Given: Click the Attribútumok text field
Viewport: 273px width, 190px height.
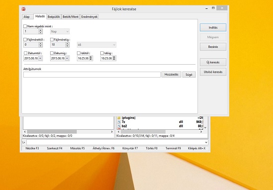Looking at the screenshot, I should pyautogui.click(x=92, y=75).
